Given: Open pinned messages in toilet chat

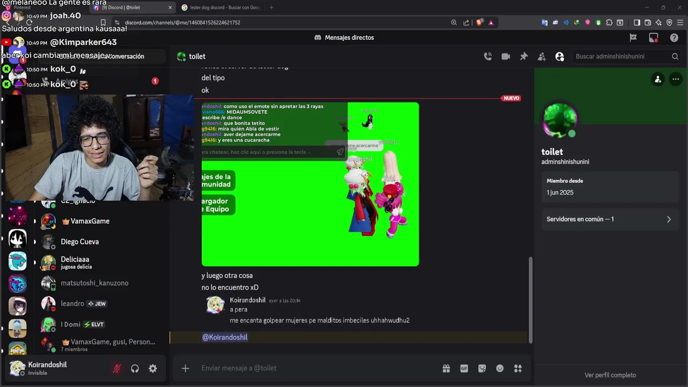Looking at the screenshot, I should coord(524,56).
